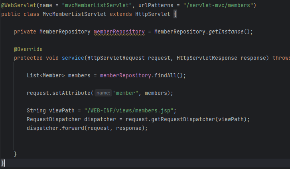Click the "mvcMemberListServlet" name string
The height and width of the screenshot is (169, 290).
click(x=97, y=5)
